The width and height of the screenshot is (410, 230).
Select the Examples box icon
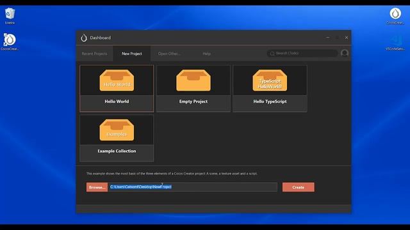pyautogui.click(x=117, y=130)
